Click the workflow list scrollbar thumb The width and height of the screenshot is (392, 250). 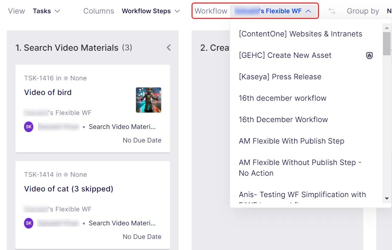click(x=387, y=44)
